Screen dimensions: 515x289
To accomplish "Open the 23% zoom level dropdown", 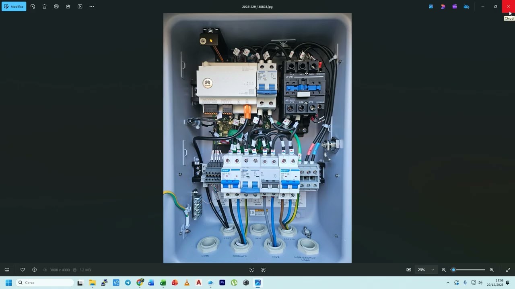I will pyautogui.click(x=426, y=270).
